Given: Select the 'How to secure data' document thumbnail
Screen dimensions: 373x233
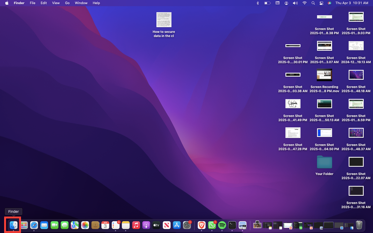Looking at the screenshot, I should point(164,20).
